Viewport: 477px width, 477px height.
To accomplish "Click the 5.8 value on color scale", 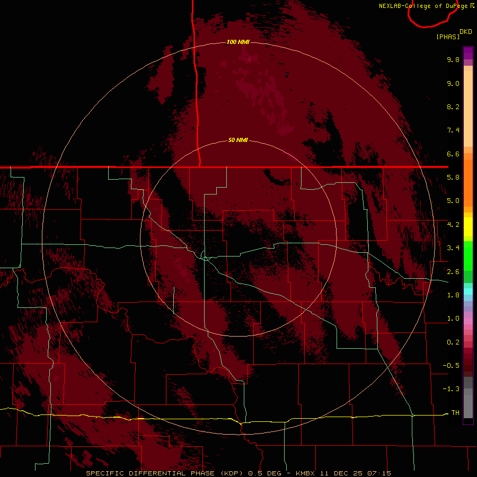I will (453, 178).
